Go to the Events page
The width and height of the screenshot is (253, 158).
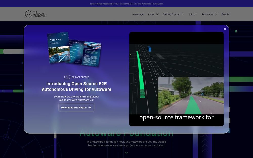click(225, 14)
